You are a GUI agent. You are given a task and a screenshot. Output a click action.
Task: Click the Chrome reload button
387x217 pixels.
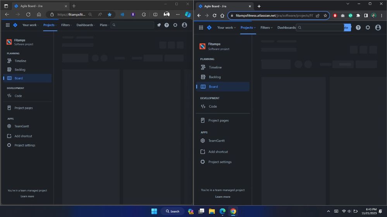pos(215,15)
